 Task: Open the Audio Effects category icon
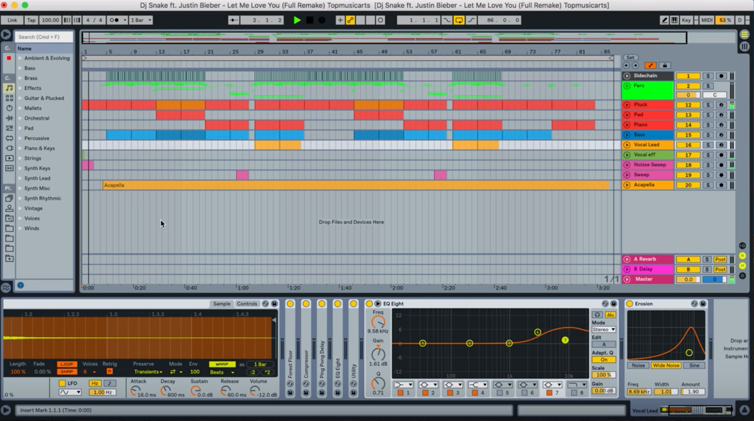(9, 118)
